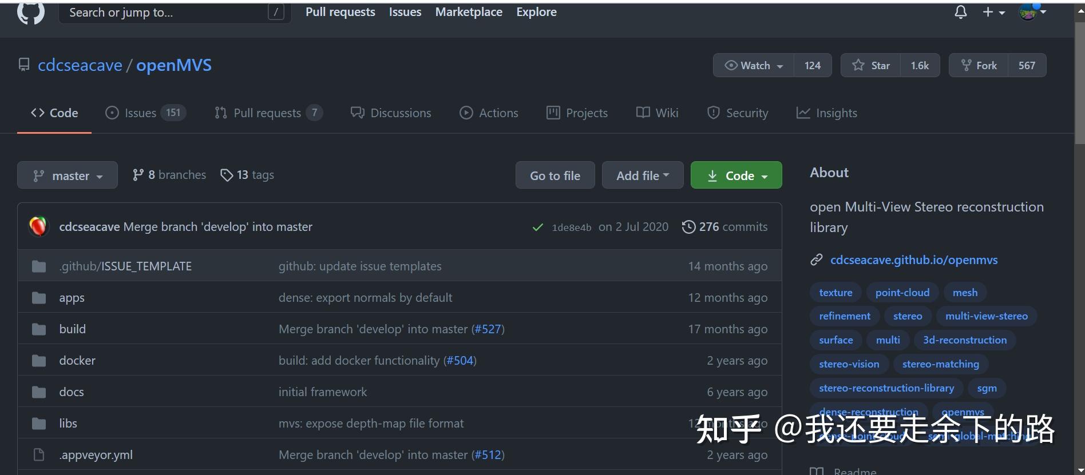This screenshot has width=1085, height=475.
Task: Click the branches icon next to 8 branches
Action: [138, 175]
